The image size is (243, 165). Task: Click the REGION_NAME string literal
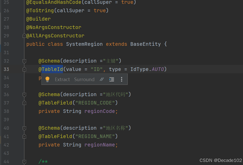coord(95,136)
